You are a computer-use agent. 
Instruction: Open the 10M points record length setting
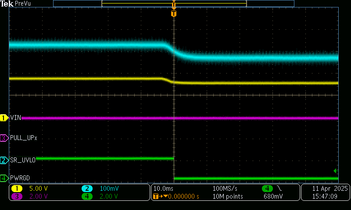click(x=227, y=196)
